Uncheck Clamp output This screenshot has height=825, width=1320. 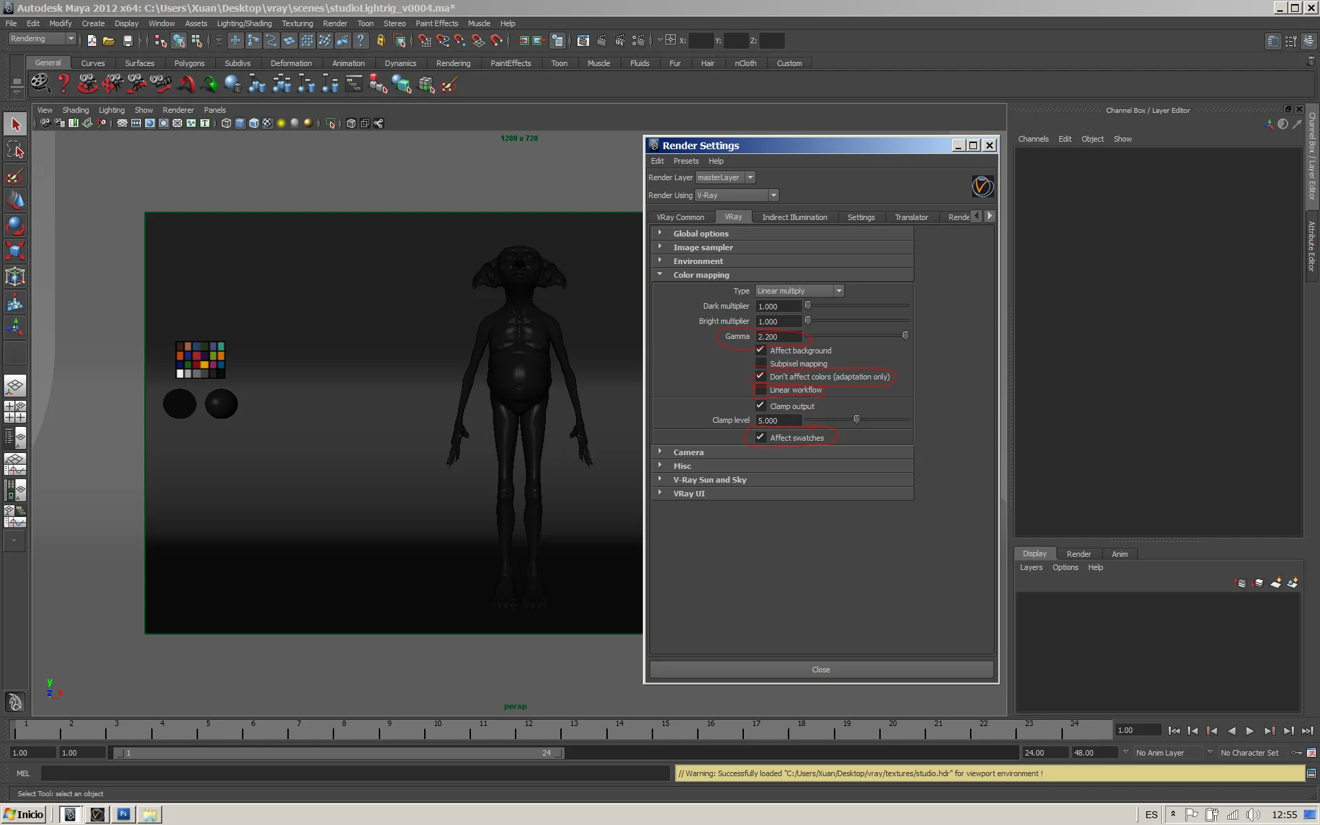[x=760, y=406]
